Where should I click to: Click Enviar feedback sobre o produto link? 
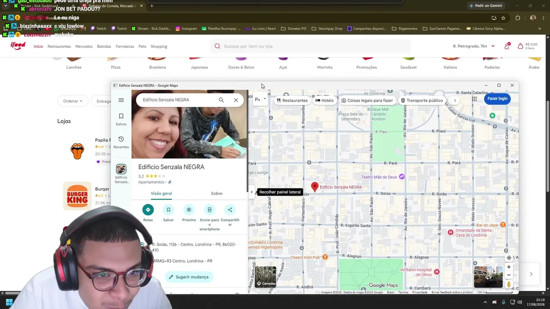pyautogui.click(x=452, y=293)
